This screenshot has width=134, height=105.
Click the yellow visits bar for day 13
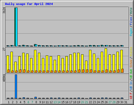click(x=55, y=66)
